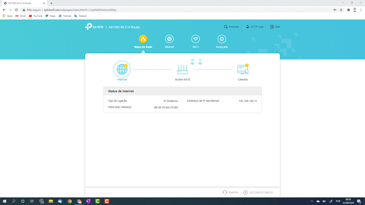Viewport: 365px width, 205px height.
Task: Open the Mapa de Rede section
Action: pyautogui.click(x=143, y=42)
